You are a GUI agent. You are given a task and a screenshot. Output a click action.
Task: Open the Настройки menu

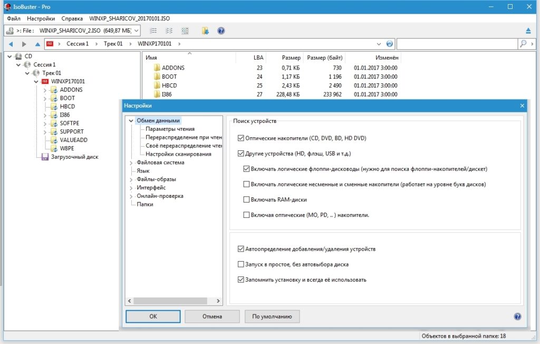coord(41,18)
